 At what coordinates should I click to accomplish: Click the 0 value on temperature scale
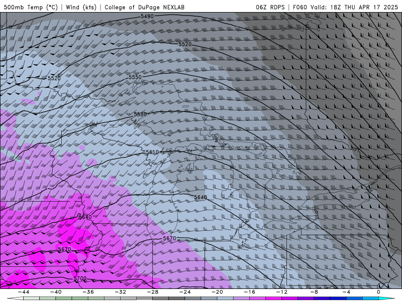[x=378, y=292]
